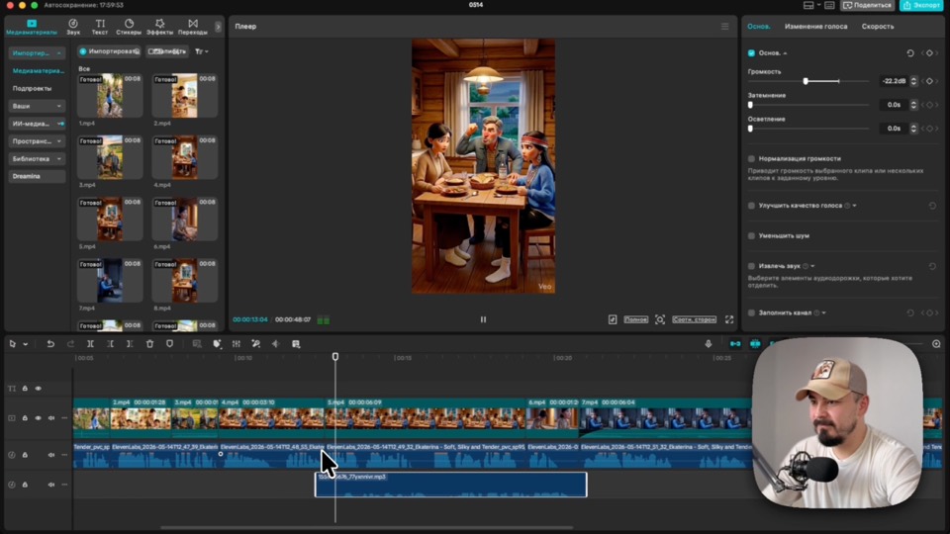The height and width of the screenshot is (534, 950).
Task: Expand the ИИ-медиа sidebar dropdown
Action: pos(60,124)
